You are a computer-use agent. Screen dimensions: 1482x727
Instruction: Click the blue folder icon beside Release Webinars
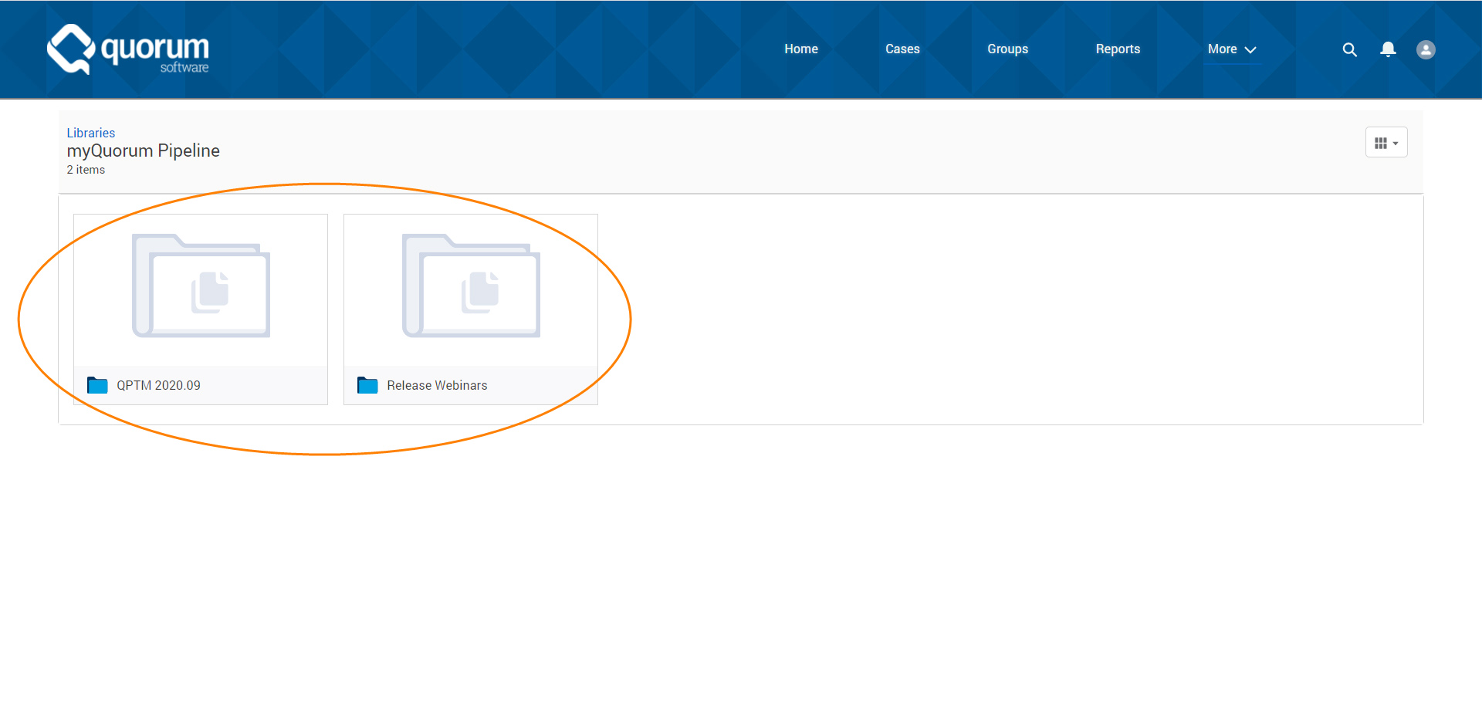coord(367,385)
